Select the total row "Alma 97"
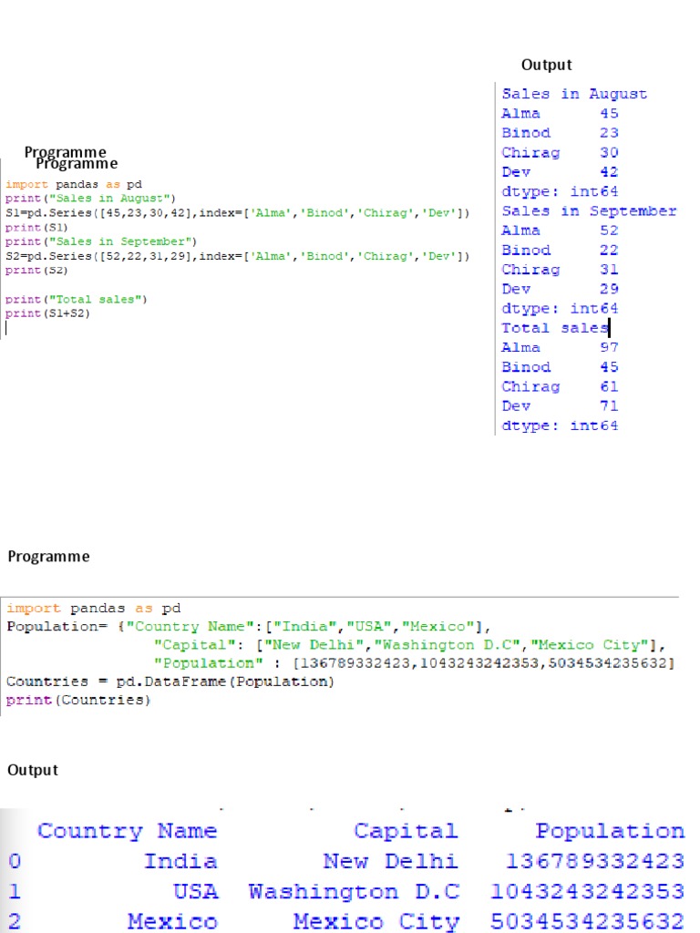 coord(561,347)
